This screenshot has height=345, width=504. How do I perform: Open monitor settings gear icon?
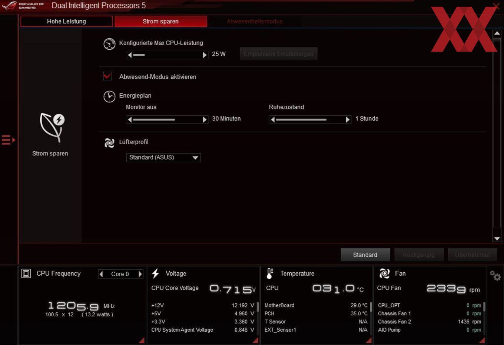click(x=495, y=276)
